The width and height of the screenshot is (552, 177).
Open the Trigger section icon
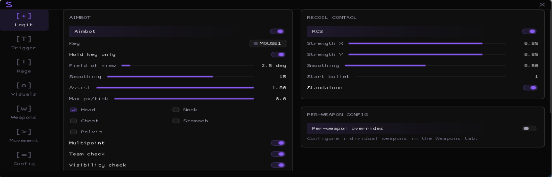coord(24,39)
